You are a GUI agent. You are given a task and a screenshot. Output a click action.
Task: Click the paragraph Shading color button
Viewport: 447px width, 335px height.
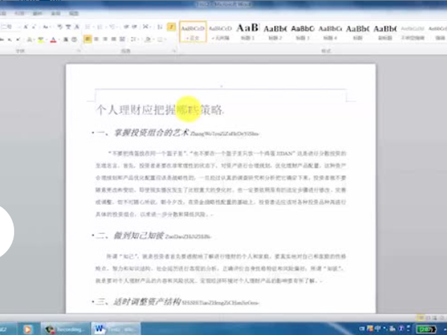click(x=148, y=39)
